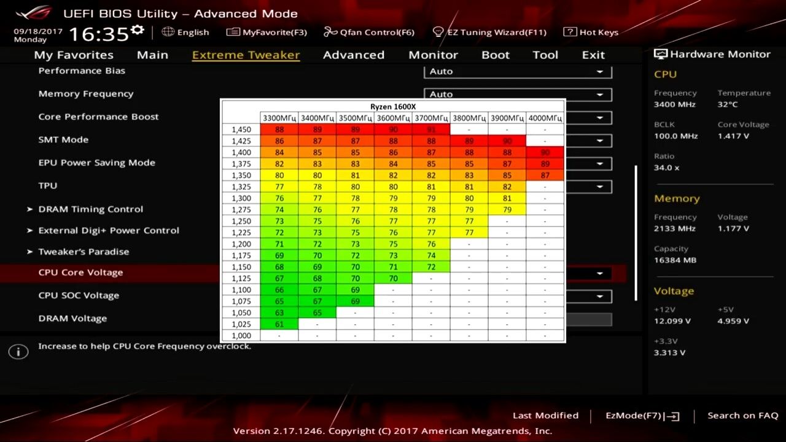Open EPU Power Saving Mode dropdown arrow
The image size is (786, 442).
pyautogui.click(x=600, y=164)
